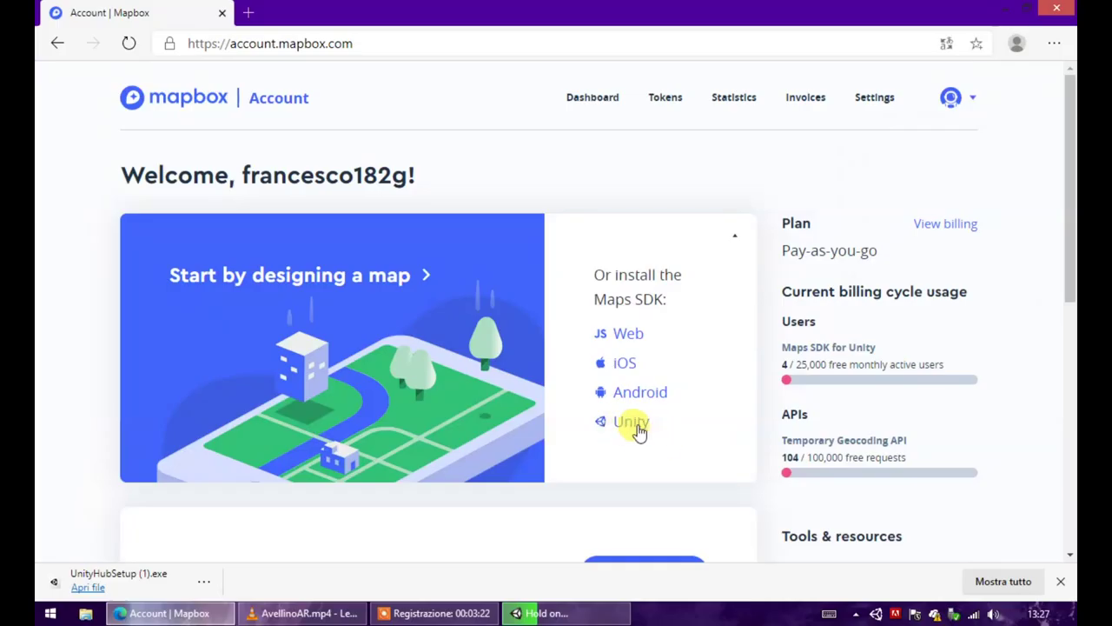The height and width of the screenshot is (626, 1112).
Task: Switch to Unity 'Hold on...' taskbar item
Action: click(x=565, y=614)
